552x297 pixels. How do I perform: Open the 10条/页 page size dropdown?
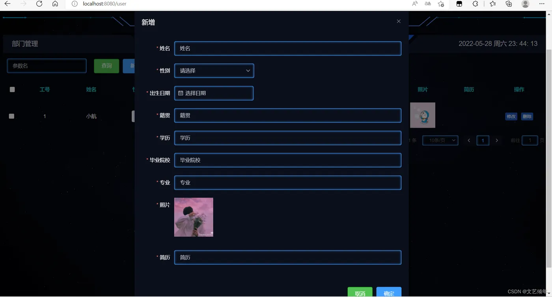tap(440, 140)
